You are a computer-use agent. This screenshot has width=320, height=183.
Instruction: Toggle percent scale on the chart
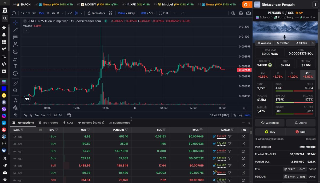point(235,115)
